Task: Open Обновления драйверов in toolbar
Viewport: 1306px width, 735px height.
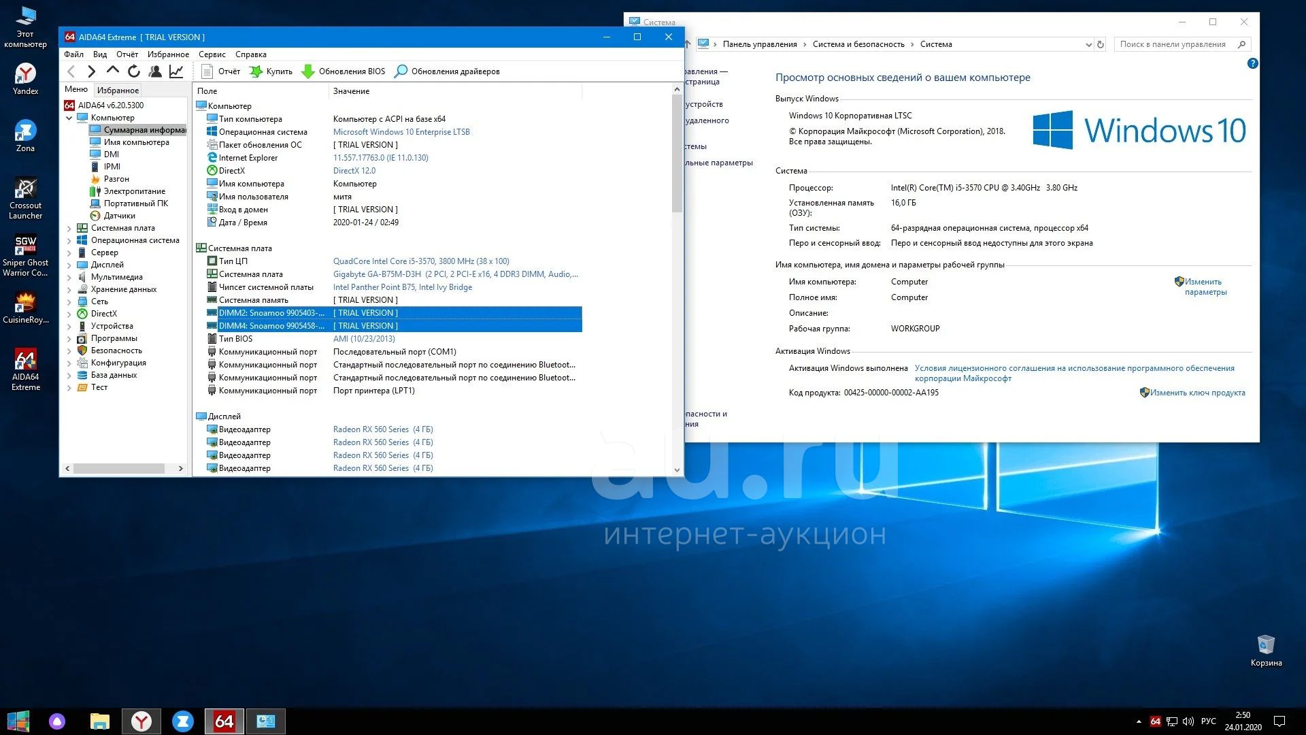Action: click(448, 71)
